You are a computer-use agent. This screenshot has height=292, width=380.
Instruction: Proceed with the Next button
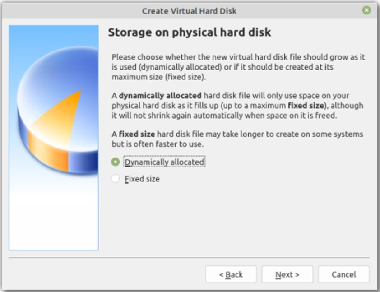click(x=287, y=274)
